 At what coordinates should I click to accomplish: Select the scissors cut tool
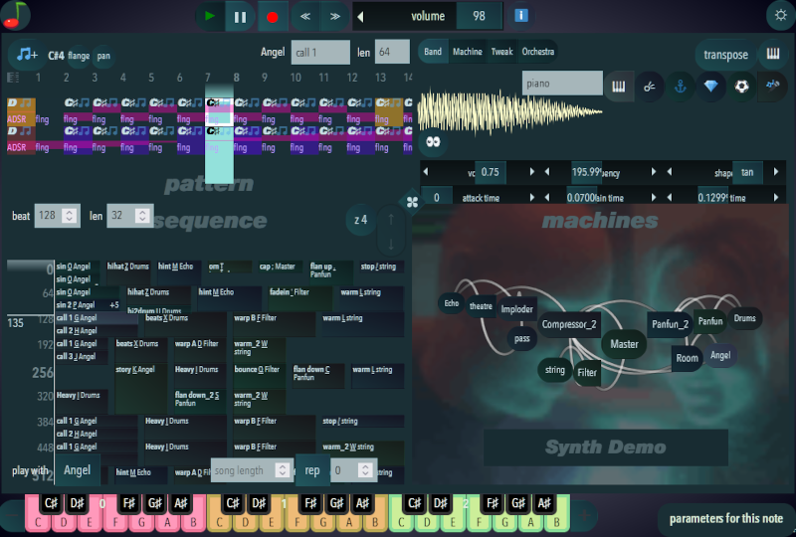point(650,87)
